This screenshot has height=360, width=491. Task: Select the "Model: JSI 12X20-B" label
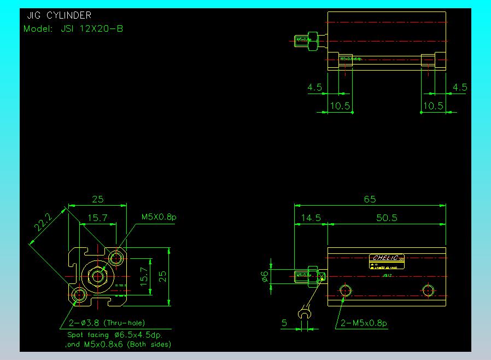[x=73, y=29]
